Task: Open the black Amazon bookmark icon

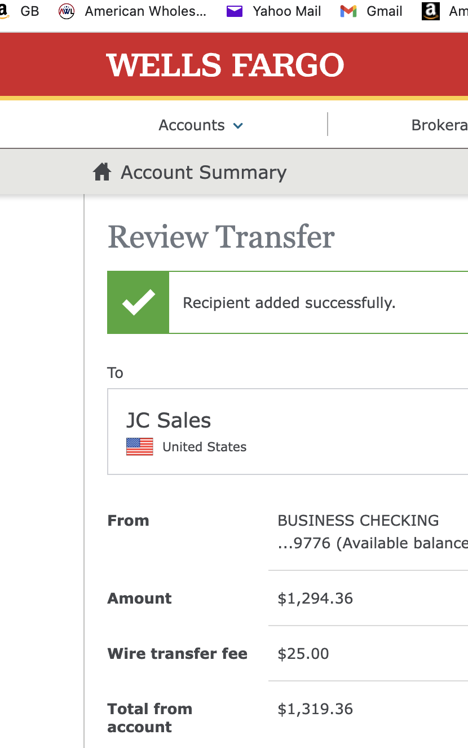Action: coord(430,11)
